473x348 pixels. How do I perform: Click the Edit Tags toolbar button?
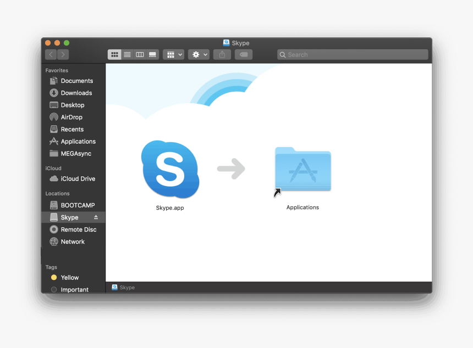click(244, 54)
